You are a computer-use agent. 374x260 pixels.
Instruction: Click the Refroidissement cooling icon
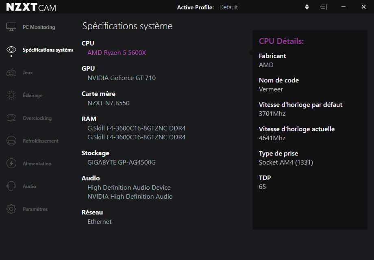pos(11,141)
